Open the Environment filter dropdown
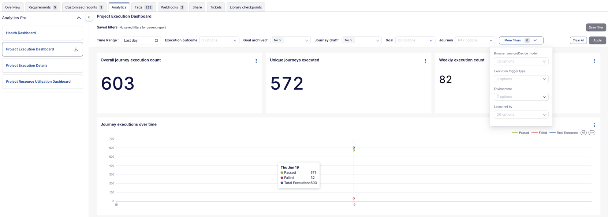 point(521,97)
